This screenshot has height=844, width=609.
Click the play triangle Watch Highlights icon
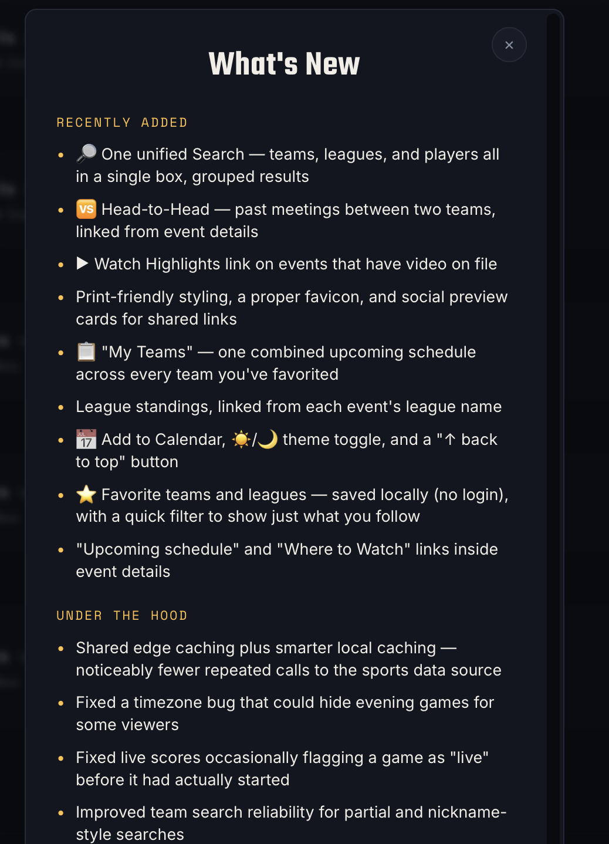(x=82, y=264)
